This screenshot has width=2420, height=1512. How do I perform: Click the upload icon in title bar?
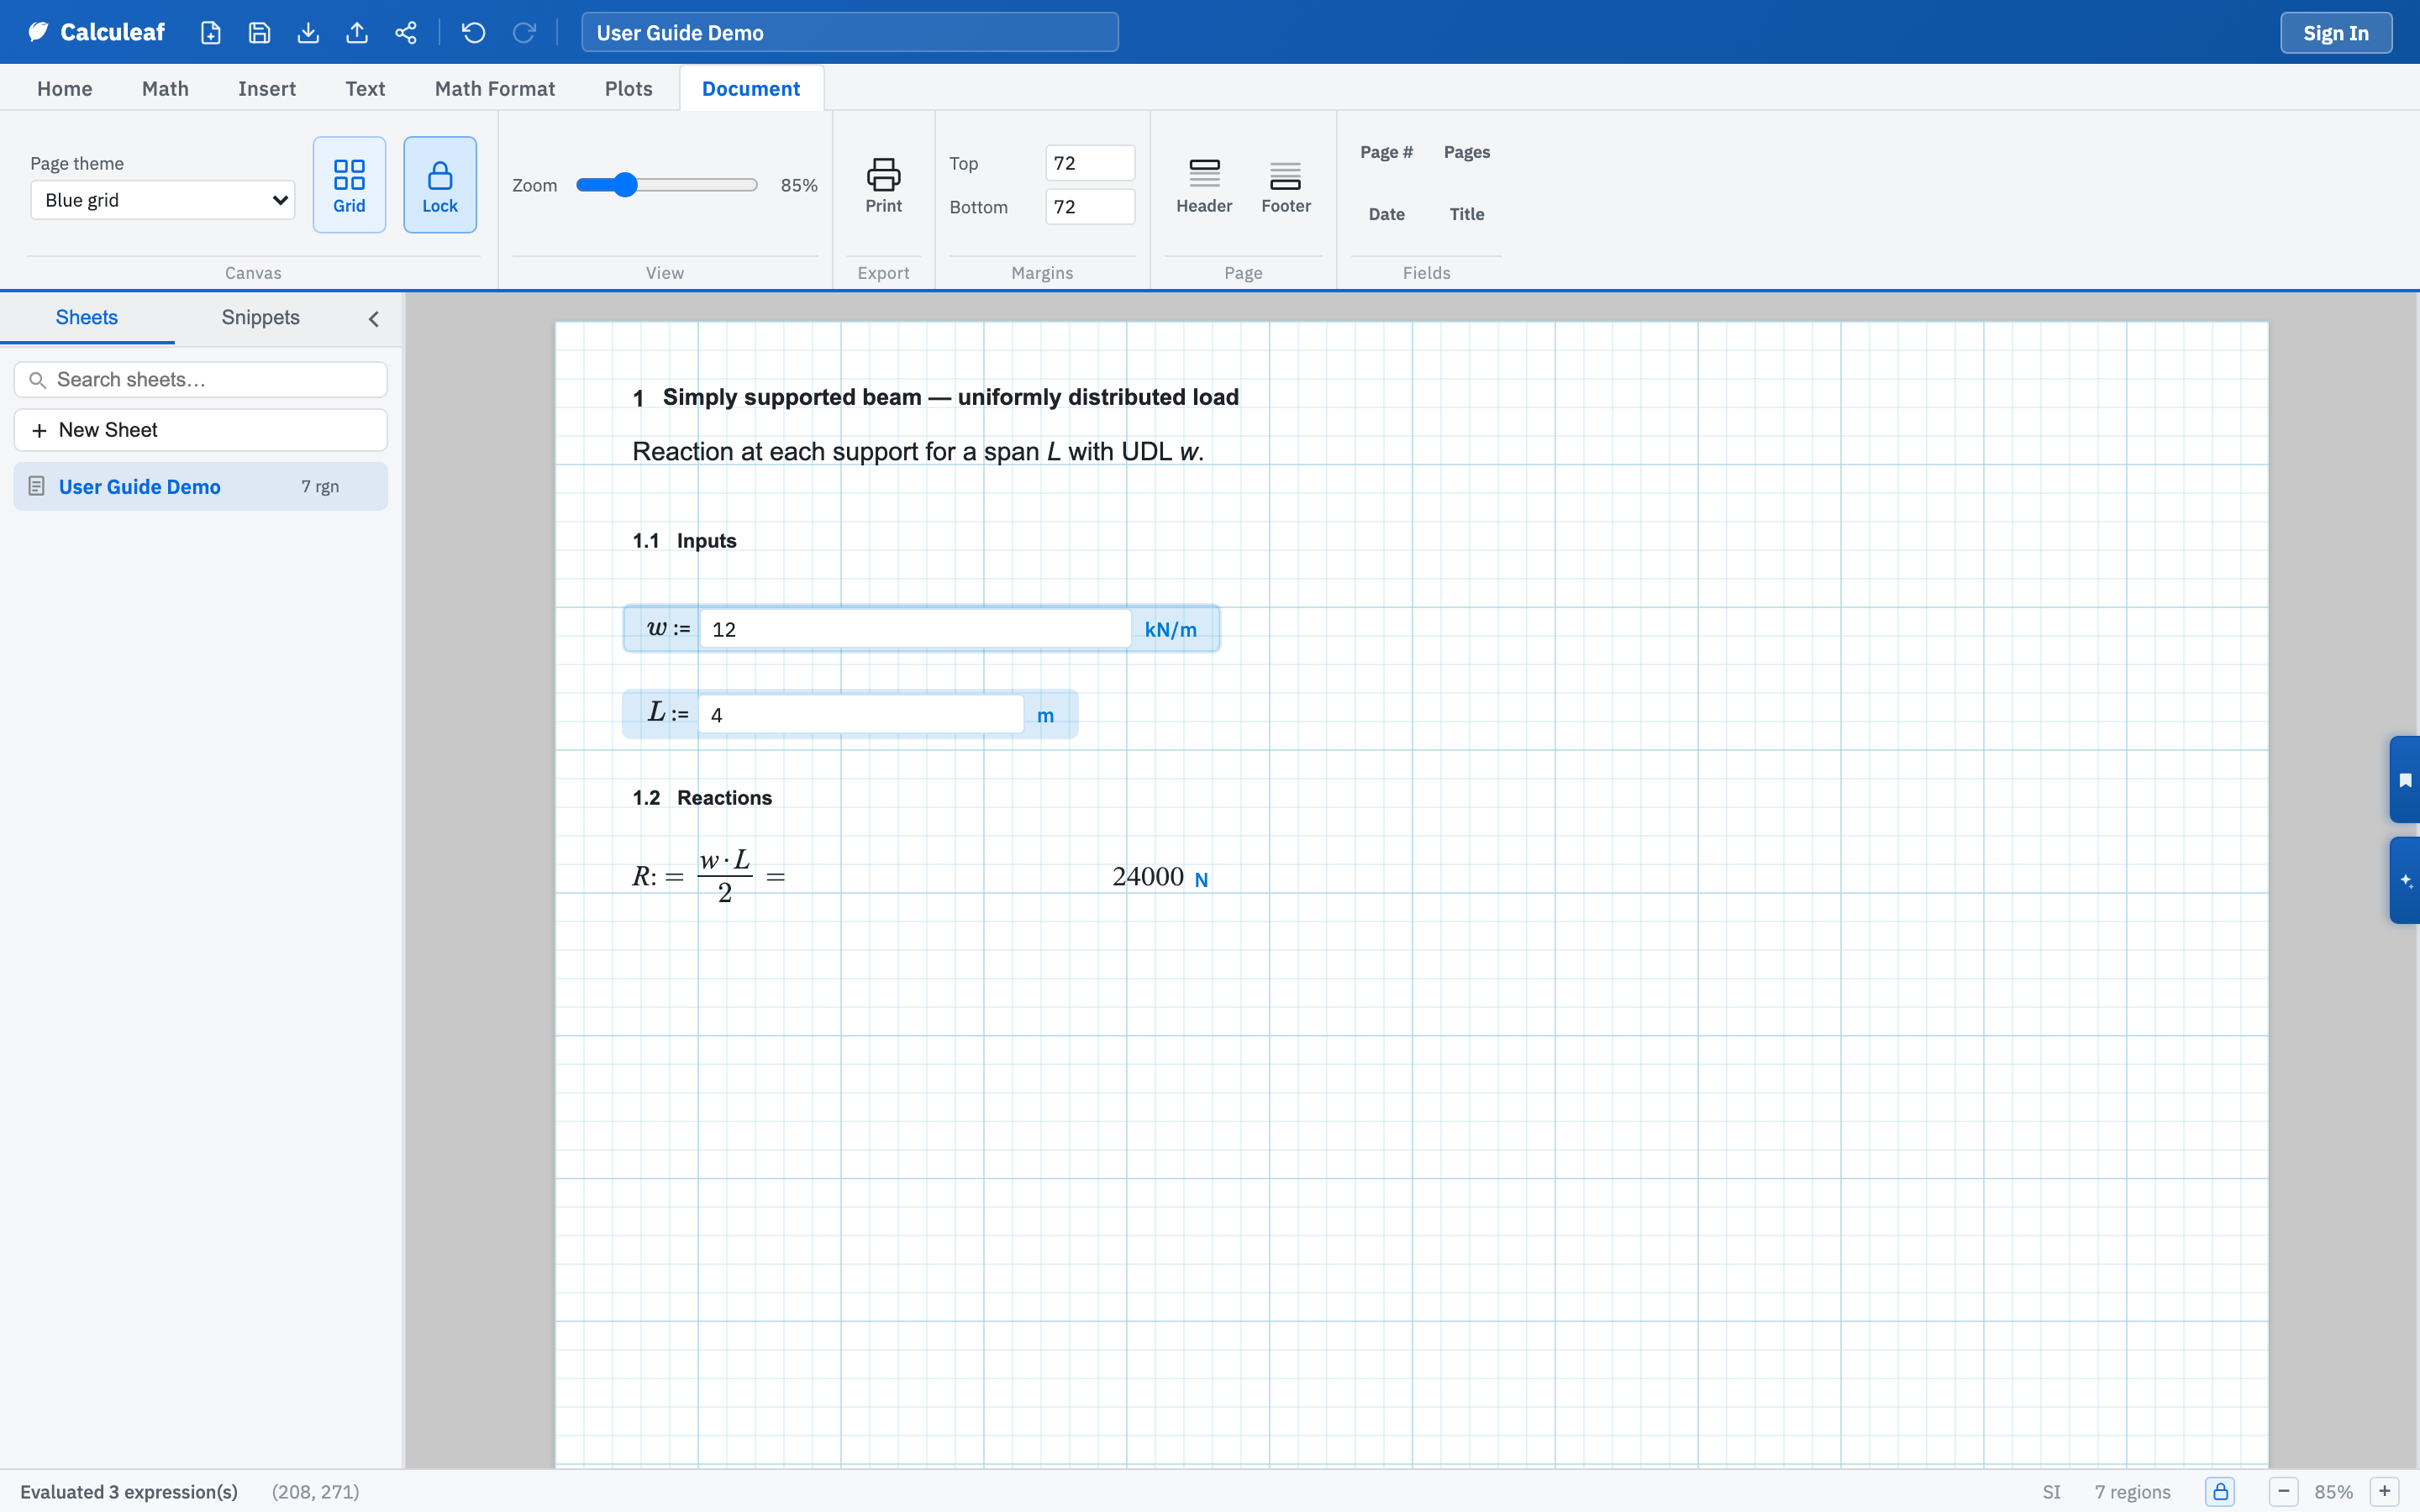(357, 33)
